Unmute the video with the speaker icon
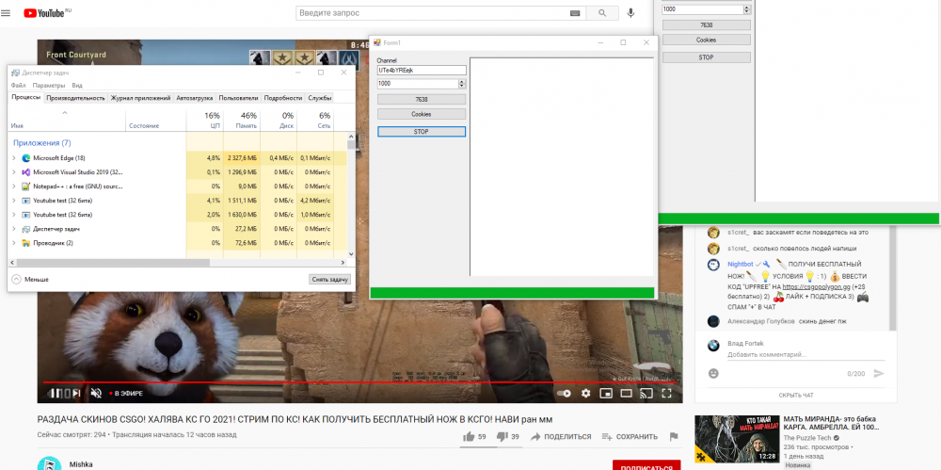This screenshot has height=470, width=941. [95, 393]
